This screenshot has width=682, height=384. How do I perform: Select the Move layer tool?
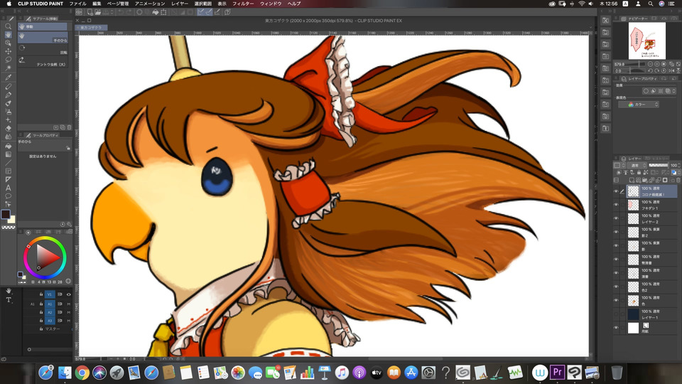point(9,51)
